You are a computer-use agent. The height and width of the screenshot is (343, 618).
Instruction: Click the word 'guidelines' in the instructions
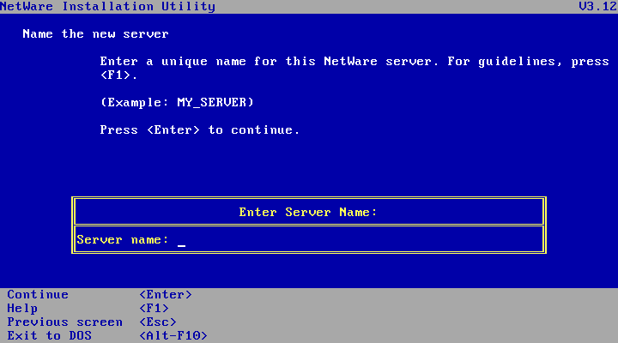(520, 62)
